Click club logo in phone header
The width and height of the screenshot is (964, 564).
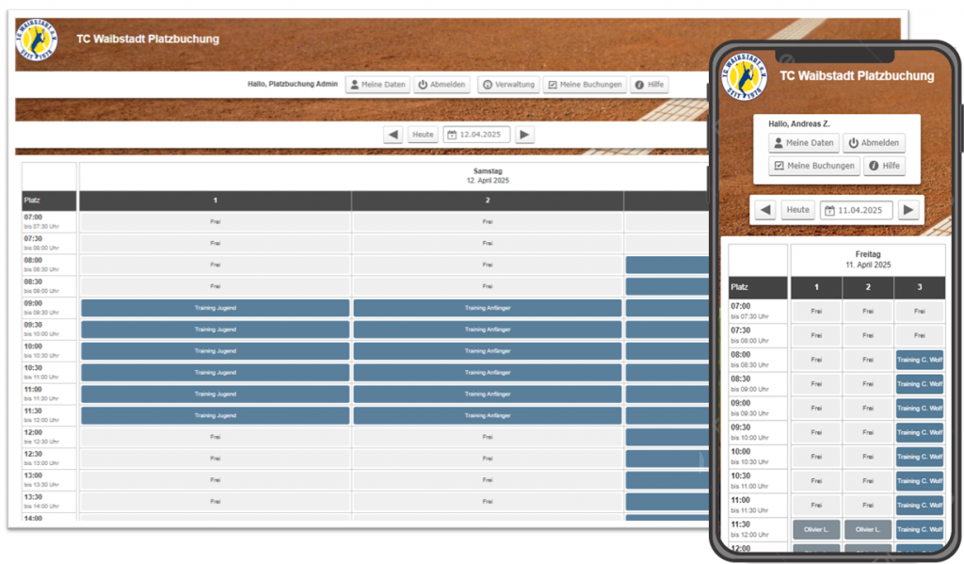point(744,76)
